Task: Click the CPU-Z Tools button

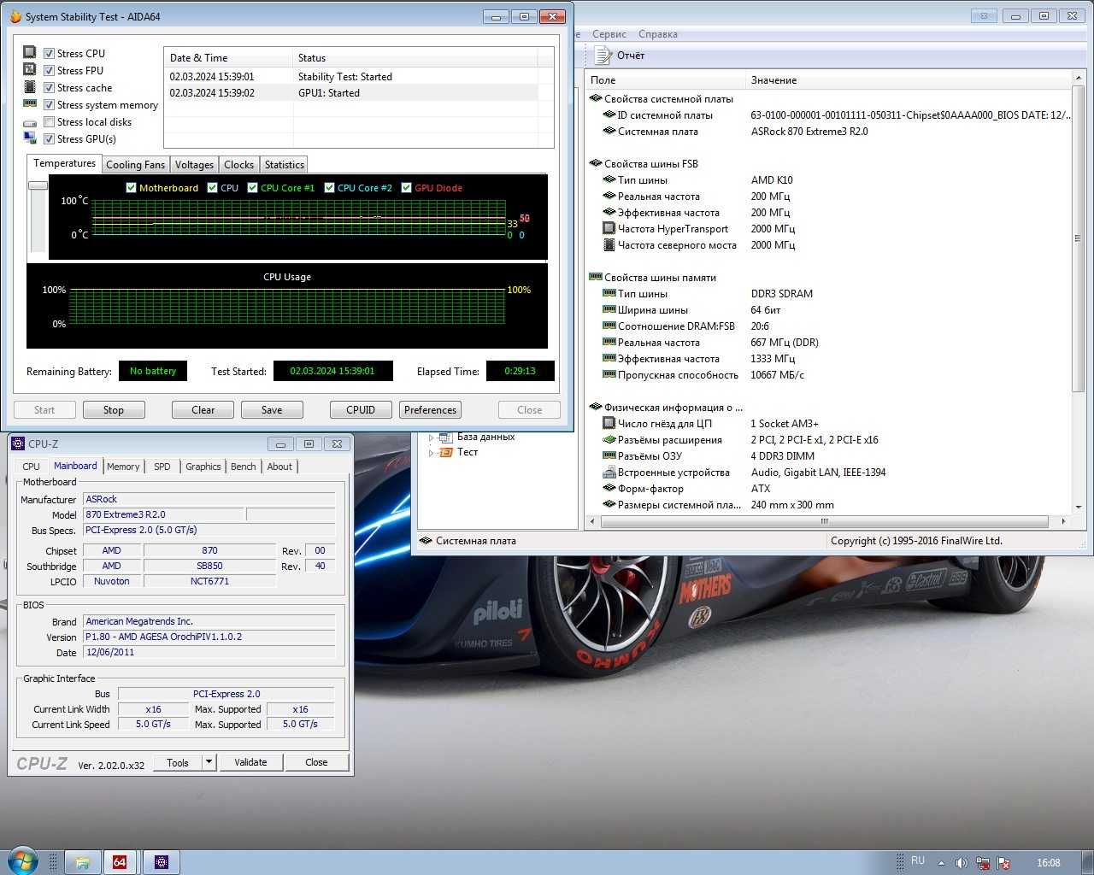Action: 178,762
